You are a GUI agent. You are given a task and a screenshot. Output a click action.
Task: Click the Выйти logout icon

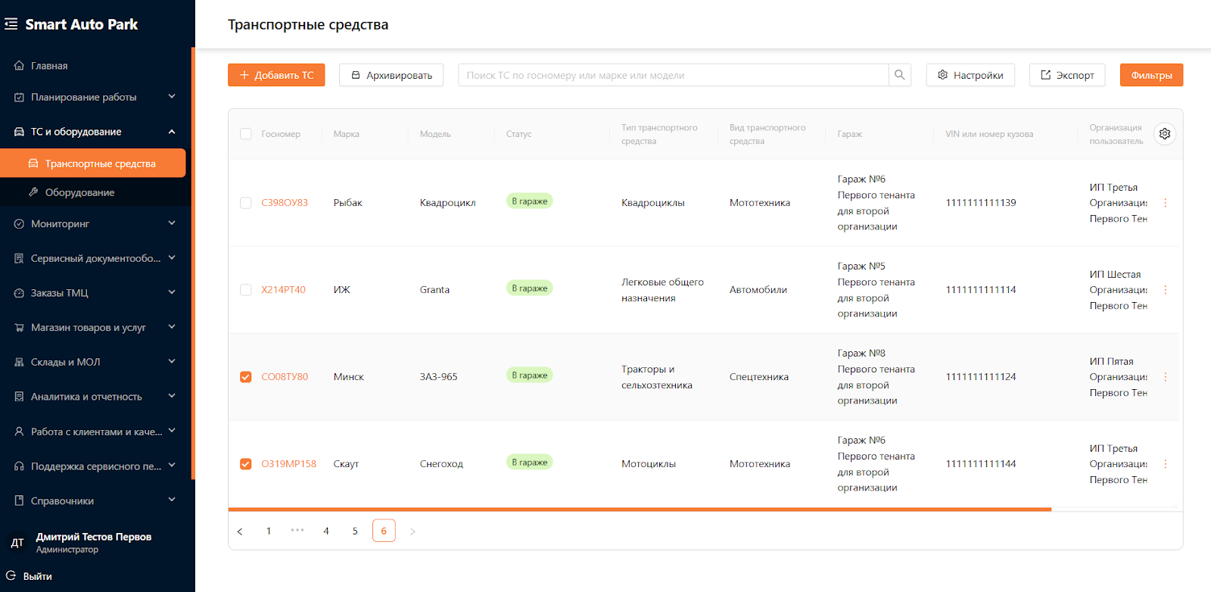[x=11, y=576]
